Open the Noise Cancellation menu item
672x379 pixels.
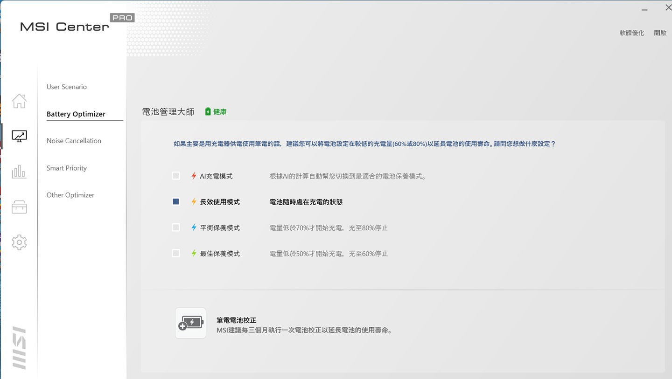click(74, 141)
